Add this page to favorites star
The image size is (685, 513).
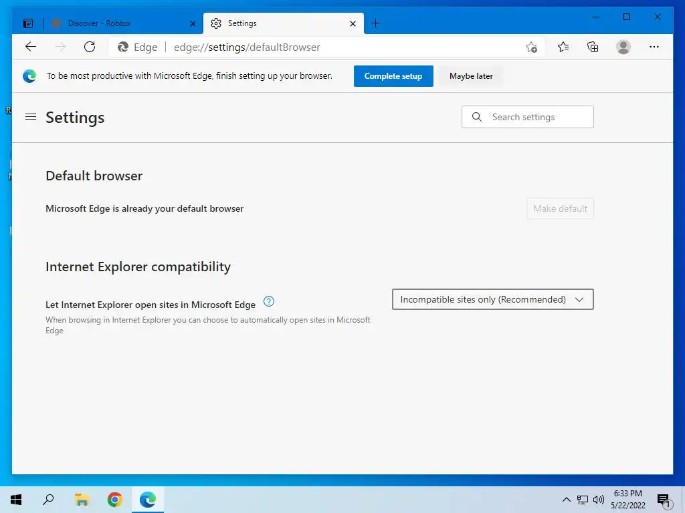click(531, 47)
